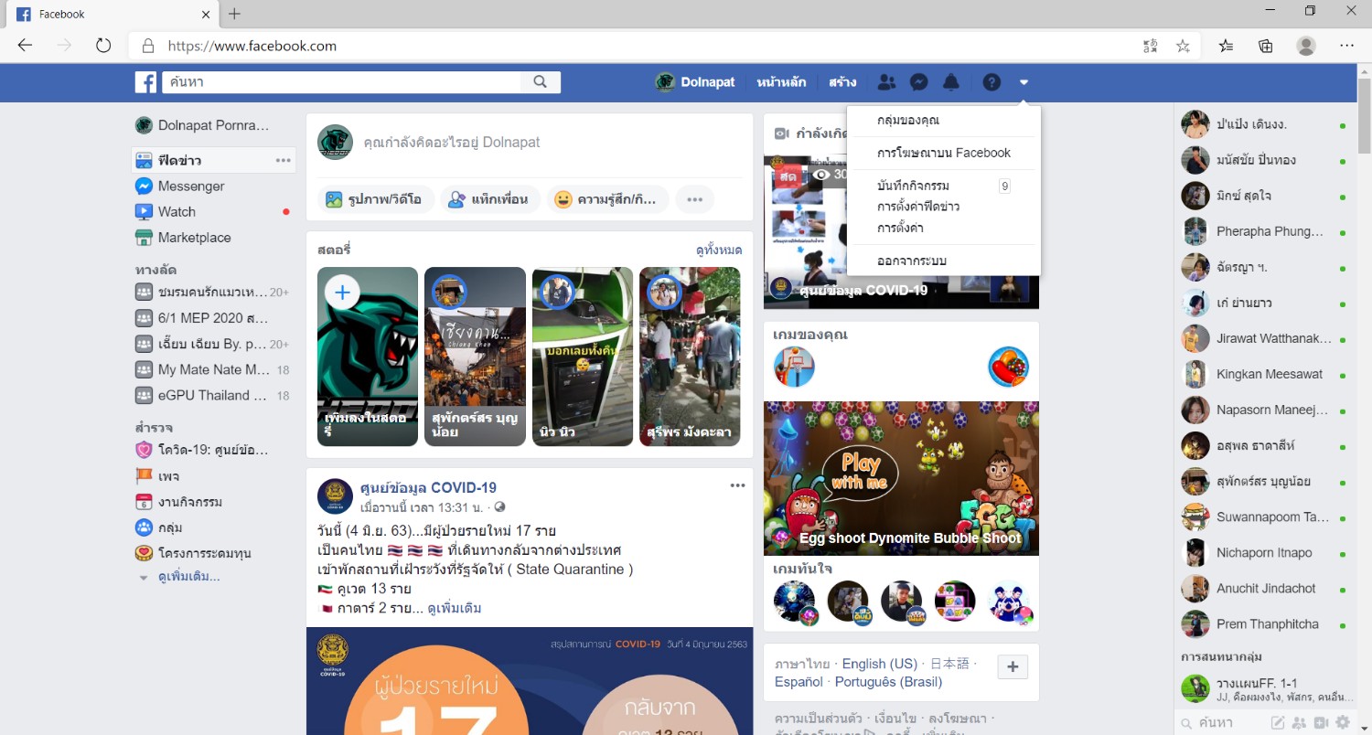The width and height of the screenshot is (1372, 735).
Task: Open the basketball game icon
Action: [x=794, y=367]
